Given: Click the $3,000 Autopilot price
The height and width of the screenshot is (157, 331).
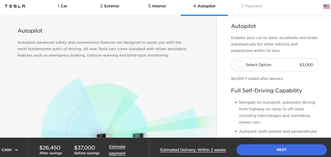Looking at the screenshot, I should [x=306, y=65].
